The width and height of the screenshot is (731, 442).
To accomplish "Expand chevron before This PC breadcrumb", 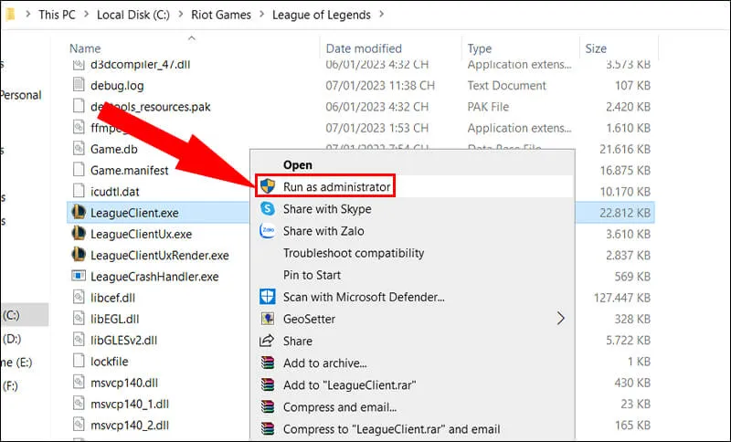I will coord(28,15).
